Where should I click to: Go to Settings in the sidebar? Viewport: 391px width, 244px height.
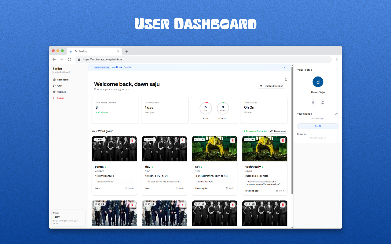click(59, 92)
